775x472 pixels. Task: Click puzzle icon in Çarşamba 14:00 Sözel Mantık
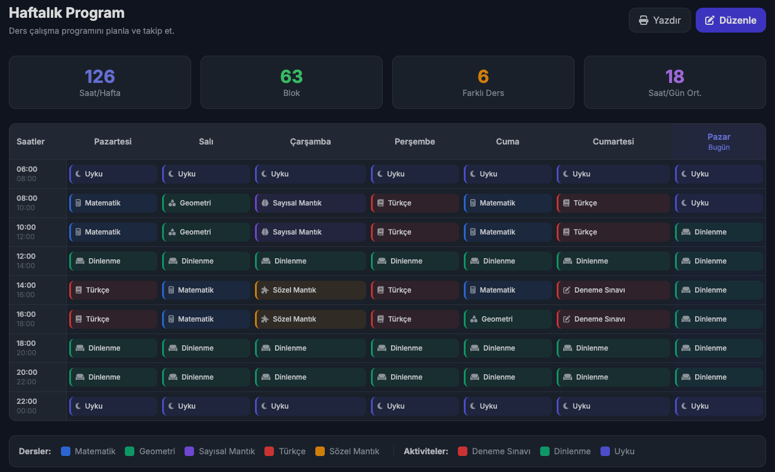click(265, 290)
